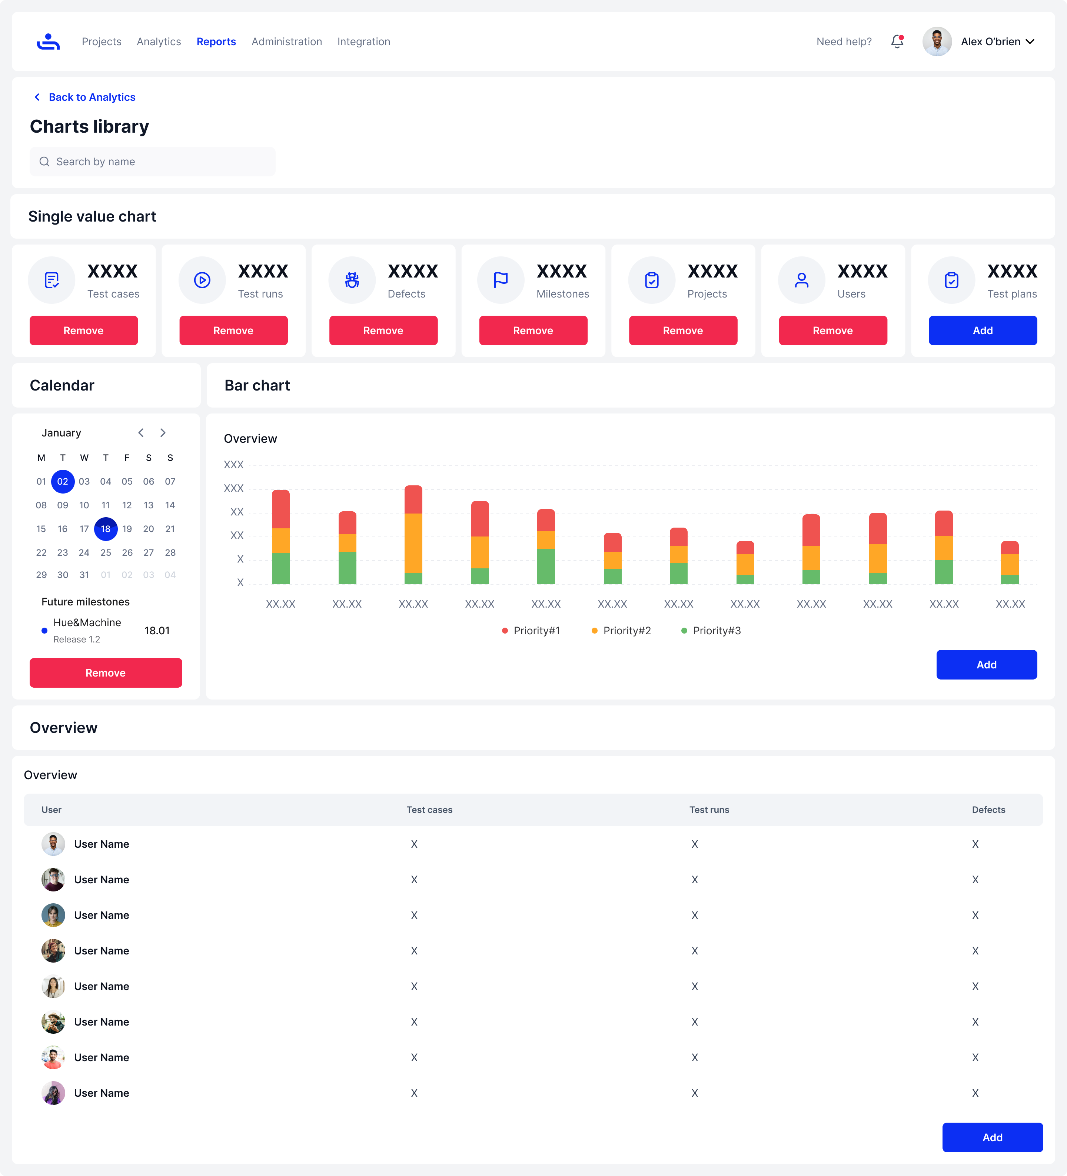This screenshot has width=1067, height=1176.
Task: Focus the Search by name field
Action: coord(152,162)
